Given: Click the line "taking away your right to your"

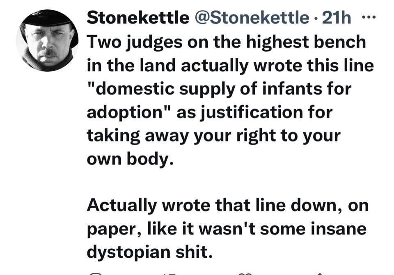Looking at the screenshot, I should 213,136.
